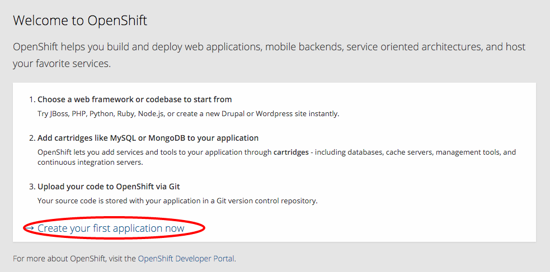The image size is (550, 272).
Task: Select the Add cartridges like MySQL heading
Action: coord(148,138)
